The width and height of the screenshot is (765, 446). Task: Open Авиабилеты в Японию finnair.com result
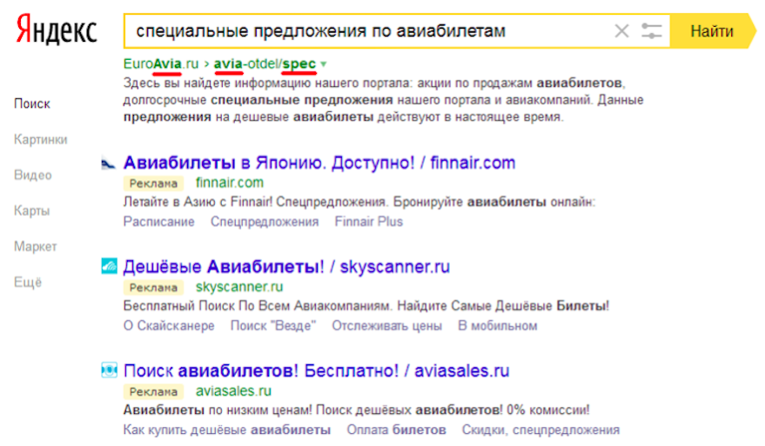pos(319,163)
